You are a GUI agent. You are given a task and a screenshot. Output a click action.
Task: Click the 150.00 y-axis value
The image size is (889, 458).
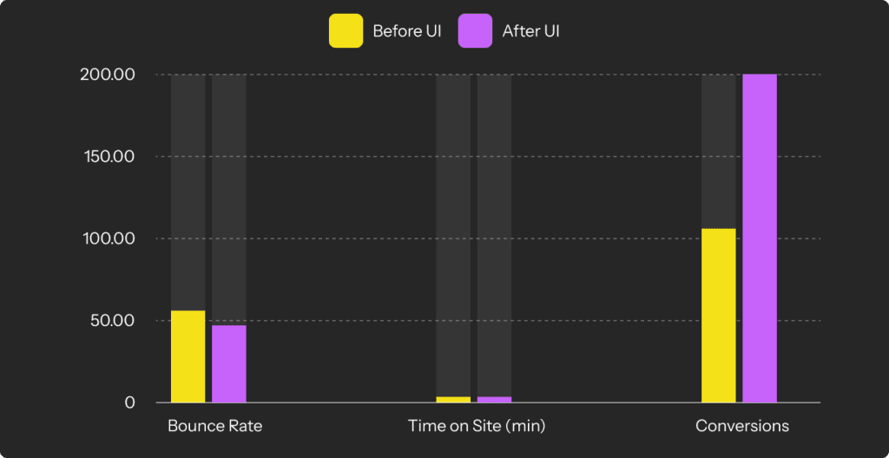[x=108, y=157]
